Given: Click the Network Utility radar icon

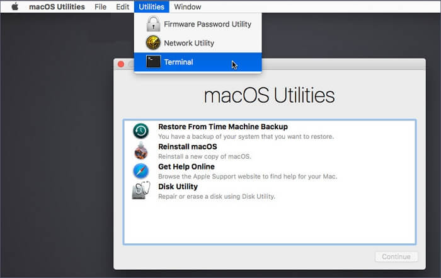Looking at the screenshot, I should (x=153, y=43).
